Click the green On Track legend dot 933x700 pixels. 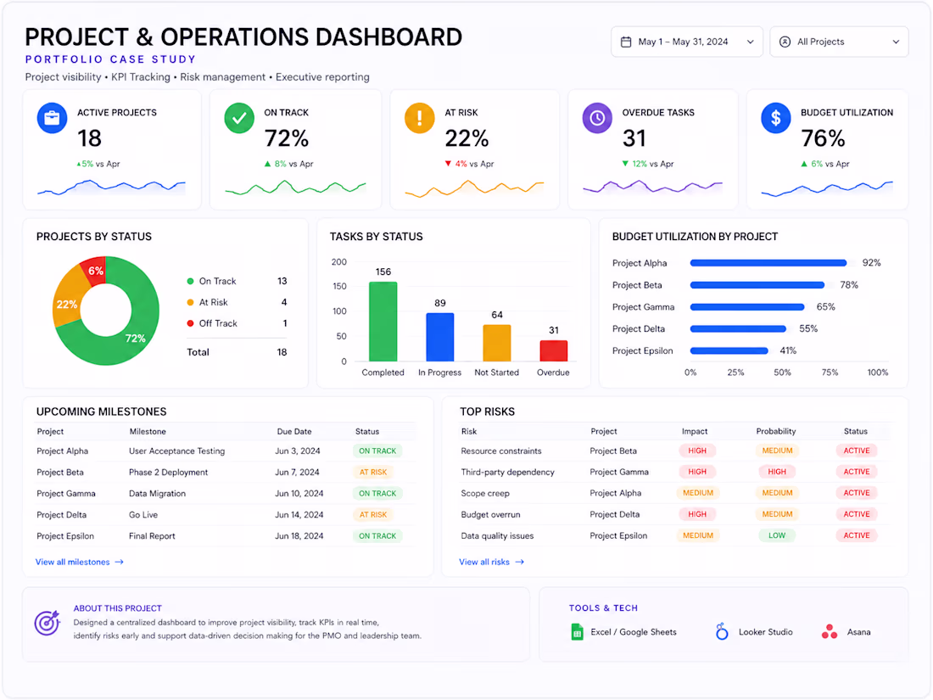[190, 281]
